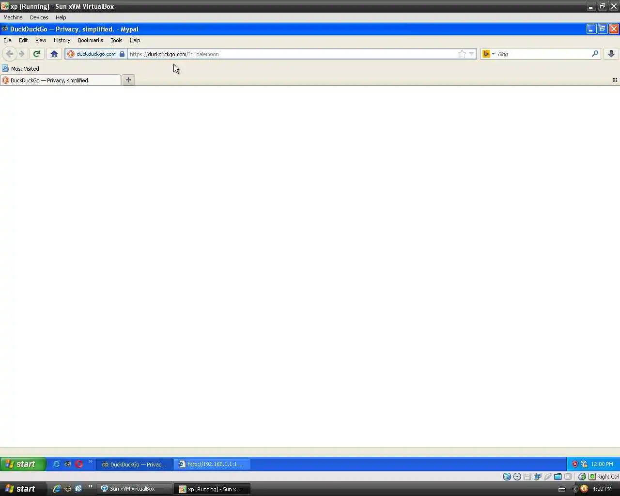
Task: Open VirtualBox Help menu
Action: [x=61, y=17]
